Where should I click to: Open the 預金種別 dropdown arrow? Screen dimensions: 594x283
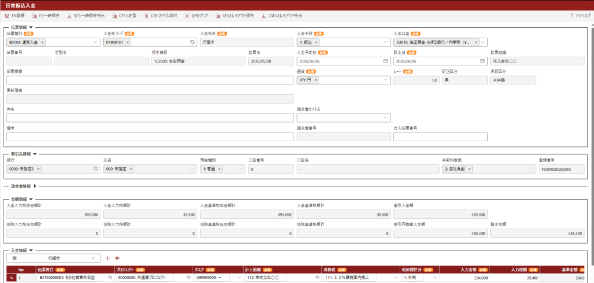(241, 169)
